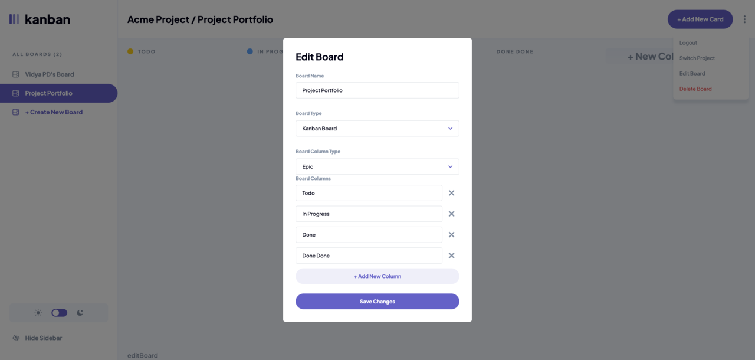Click the Save Changes button
The image size is (755, 360).
pos(377,302)
